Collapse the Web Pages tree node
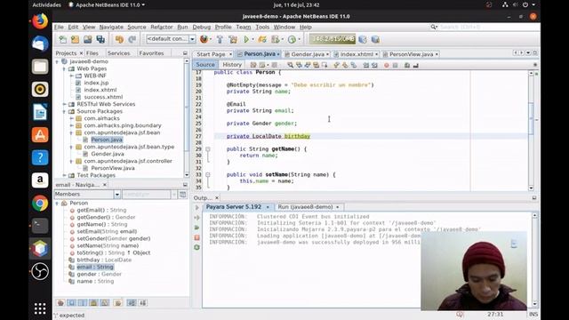Screen dimensions: 569x320 coord(64,68)
